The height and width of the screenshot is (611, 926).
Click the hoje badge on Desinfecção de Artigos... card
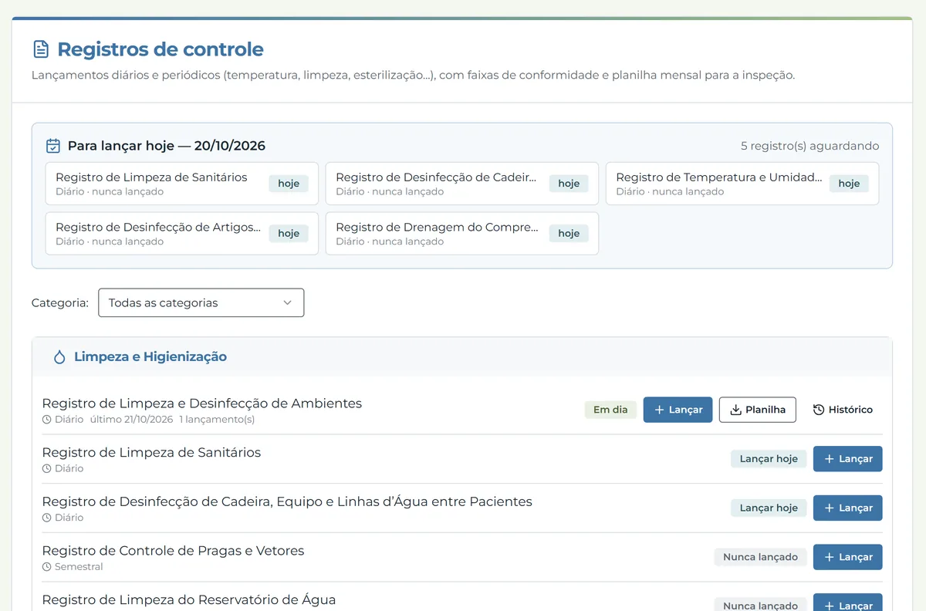click(x=289, y=233)
